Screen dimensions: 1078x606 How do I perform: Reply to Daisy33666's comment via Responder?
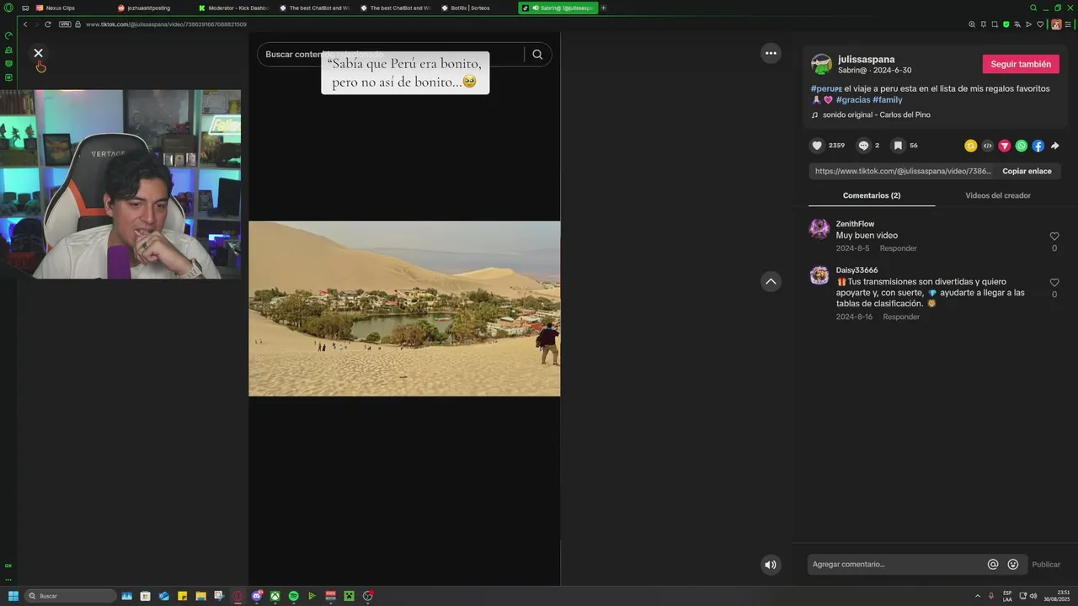click(901, 316)
